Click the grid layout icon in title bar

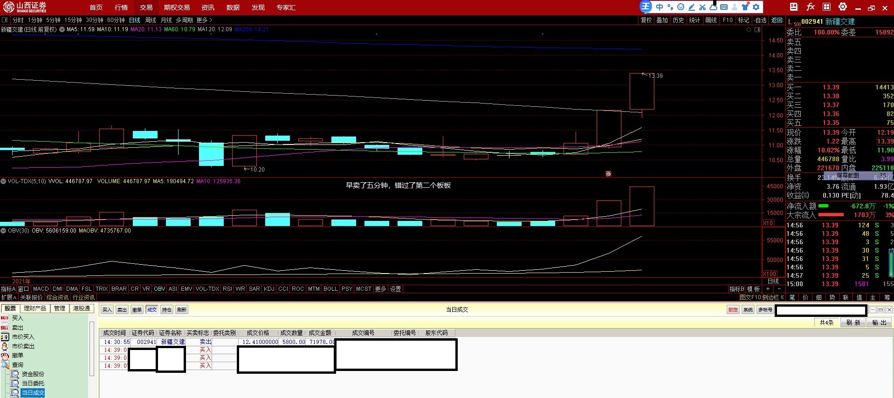click(x=826, y=7)
